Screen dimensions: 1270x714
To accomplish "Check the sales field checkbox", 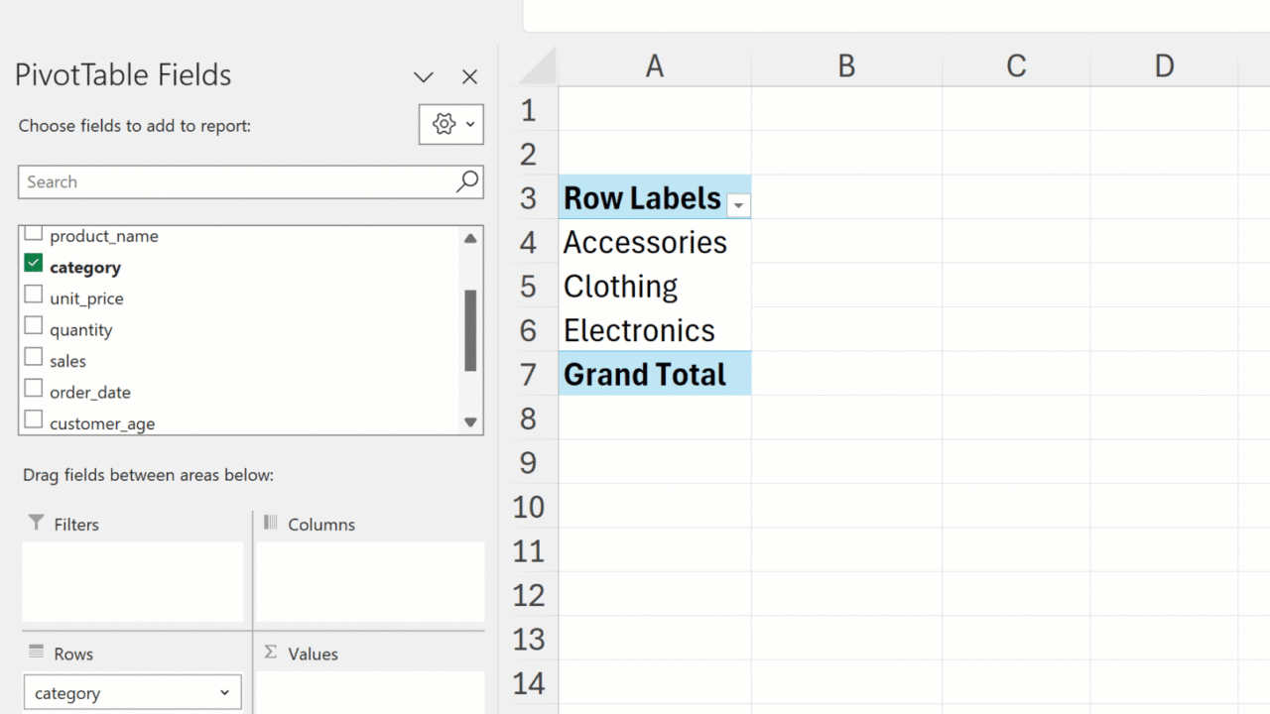I will (34, 357).
